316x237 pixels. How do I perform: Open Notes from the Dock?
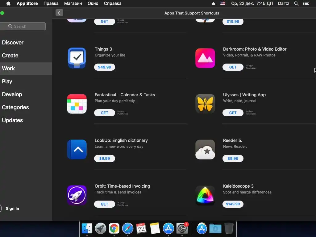coord(155,228)
